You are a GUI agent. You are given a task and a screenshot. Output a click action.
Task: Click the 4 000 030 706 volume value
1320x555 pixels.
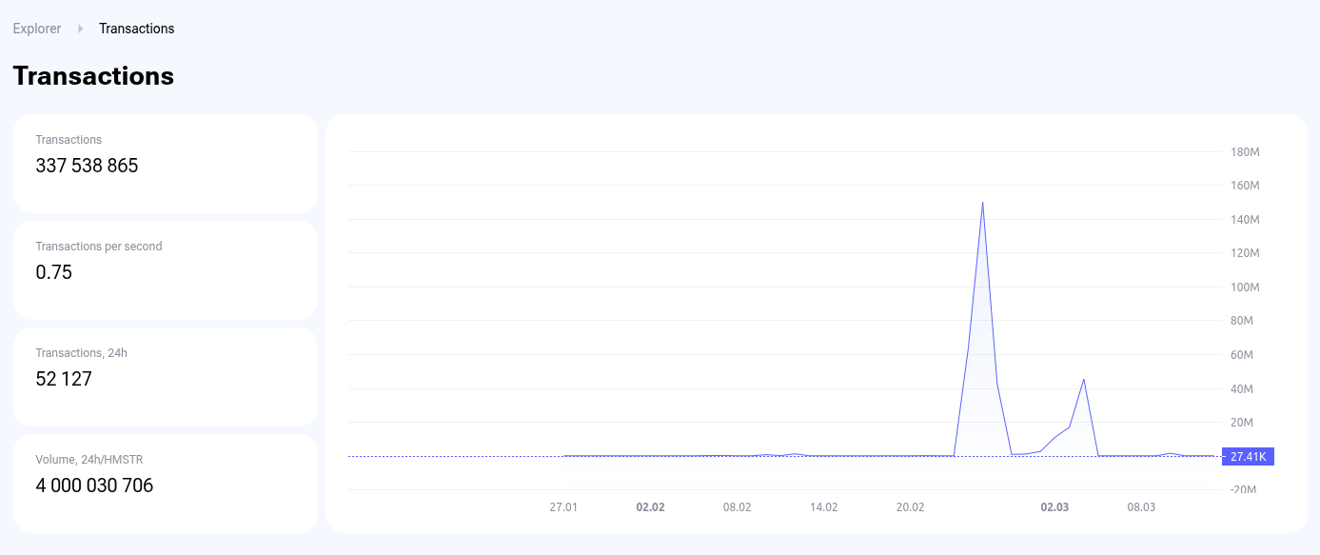94,486
